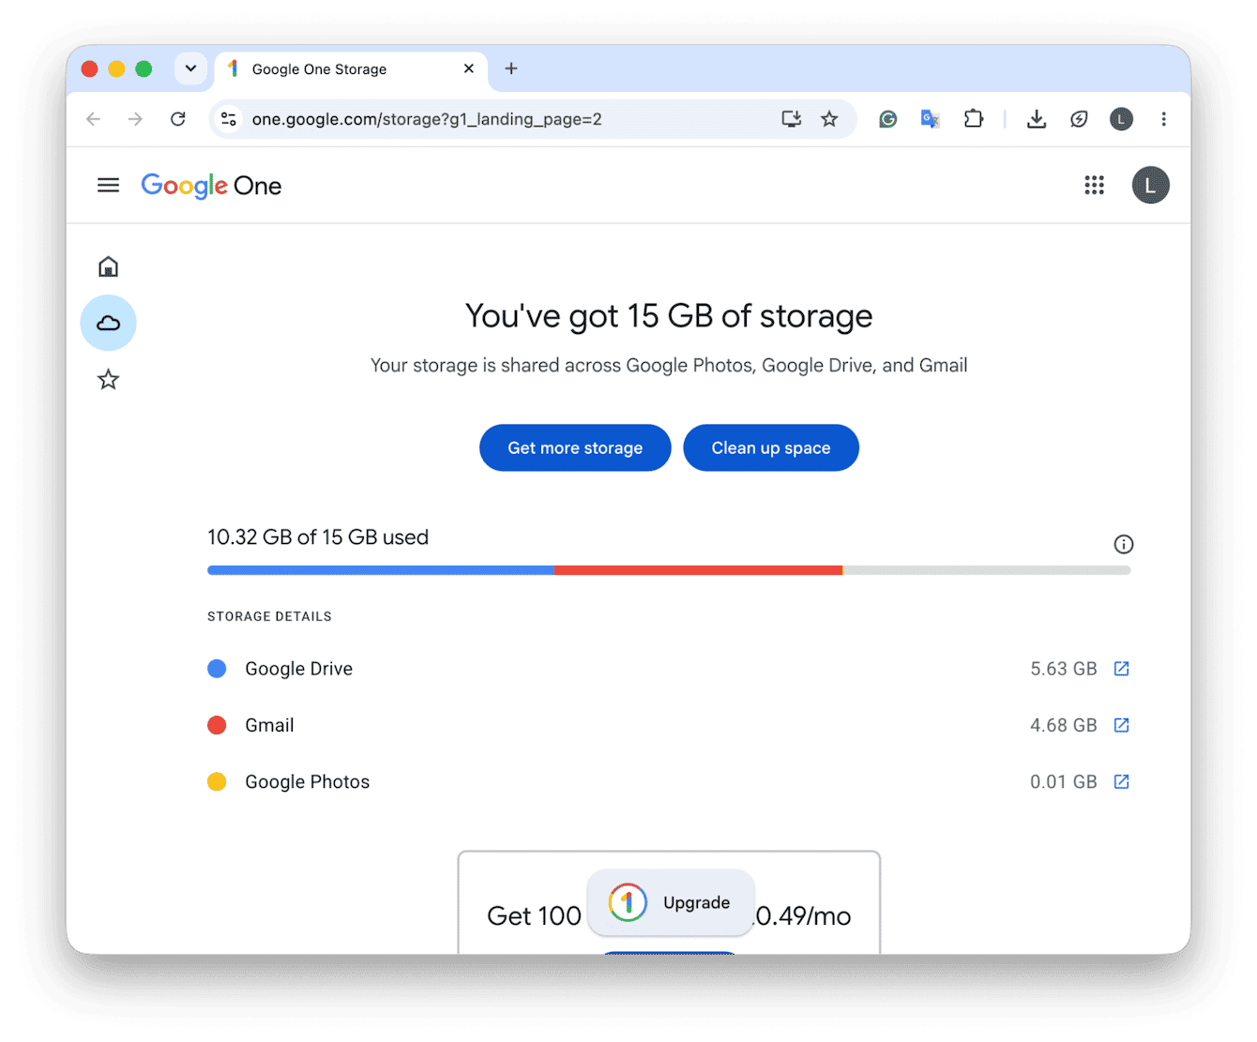Click the yellow Google Photos color dot

[x=217, y=781]
